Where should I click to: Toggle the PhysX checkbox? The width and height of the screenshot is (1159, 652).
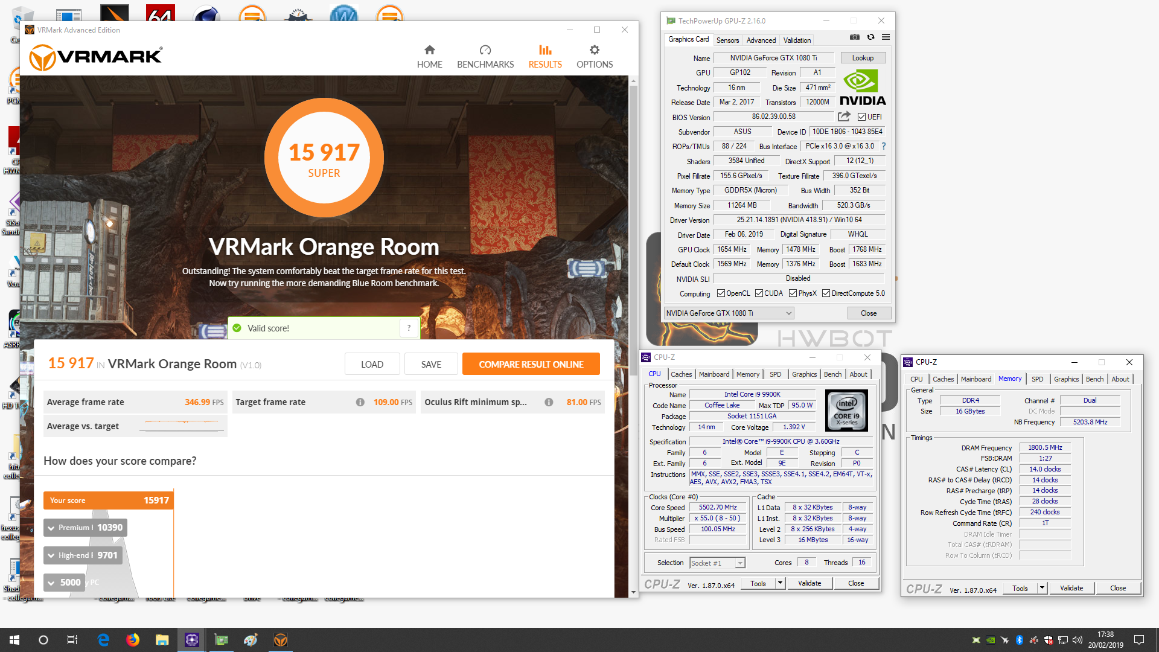pyautogui.click(x=793, y=293)
